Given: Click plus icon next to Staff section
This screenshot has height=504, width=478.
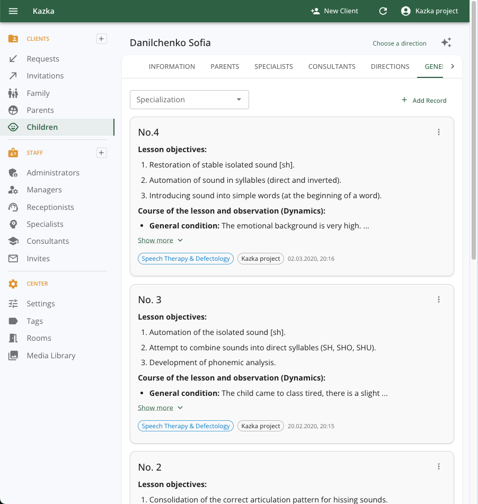Looking at the screenshot, I should (x=102, y=153).
